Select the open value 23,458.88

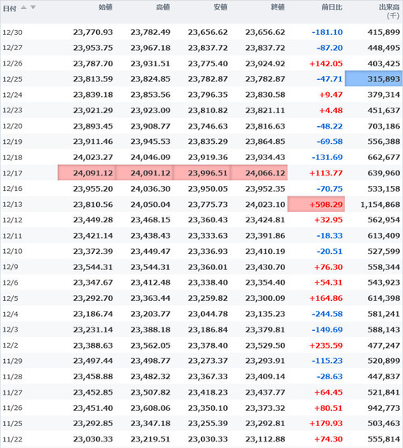tap(93, 377)
